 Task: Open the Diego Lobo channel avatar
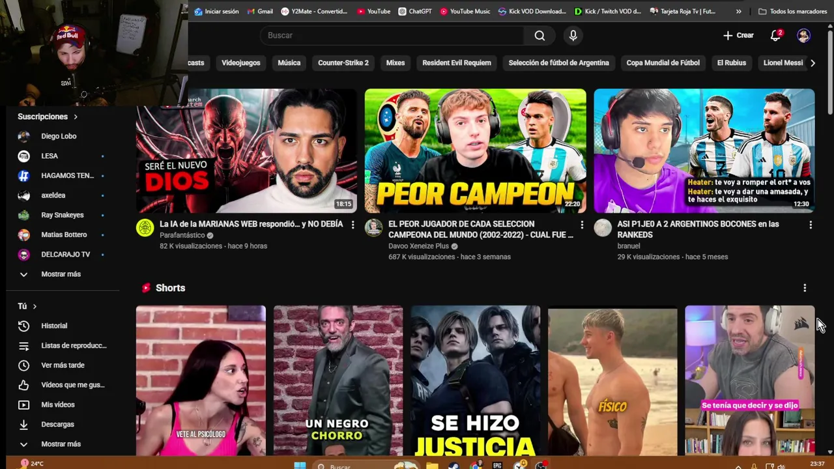[23, 136]
